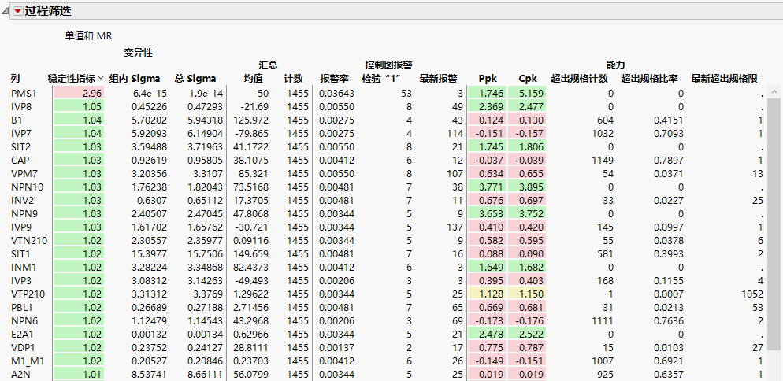Click the green Cpk 5.159 cell
Image resolution: width=783 pixels, height=381 pixels.
528,94
